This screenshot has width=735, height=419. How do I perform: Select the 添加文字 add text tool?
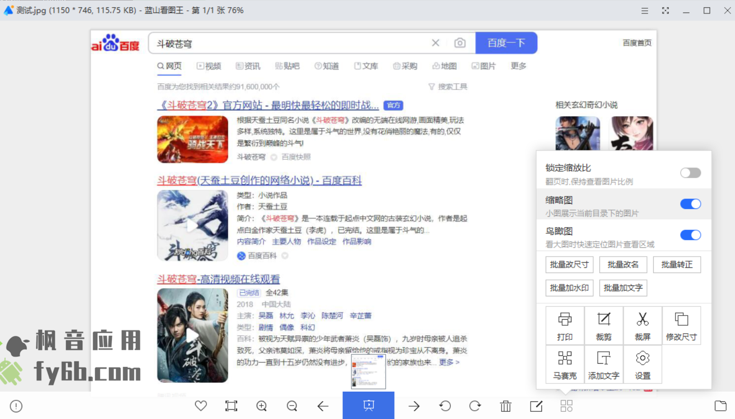[x=604, y=364]
